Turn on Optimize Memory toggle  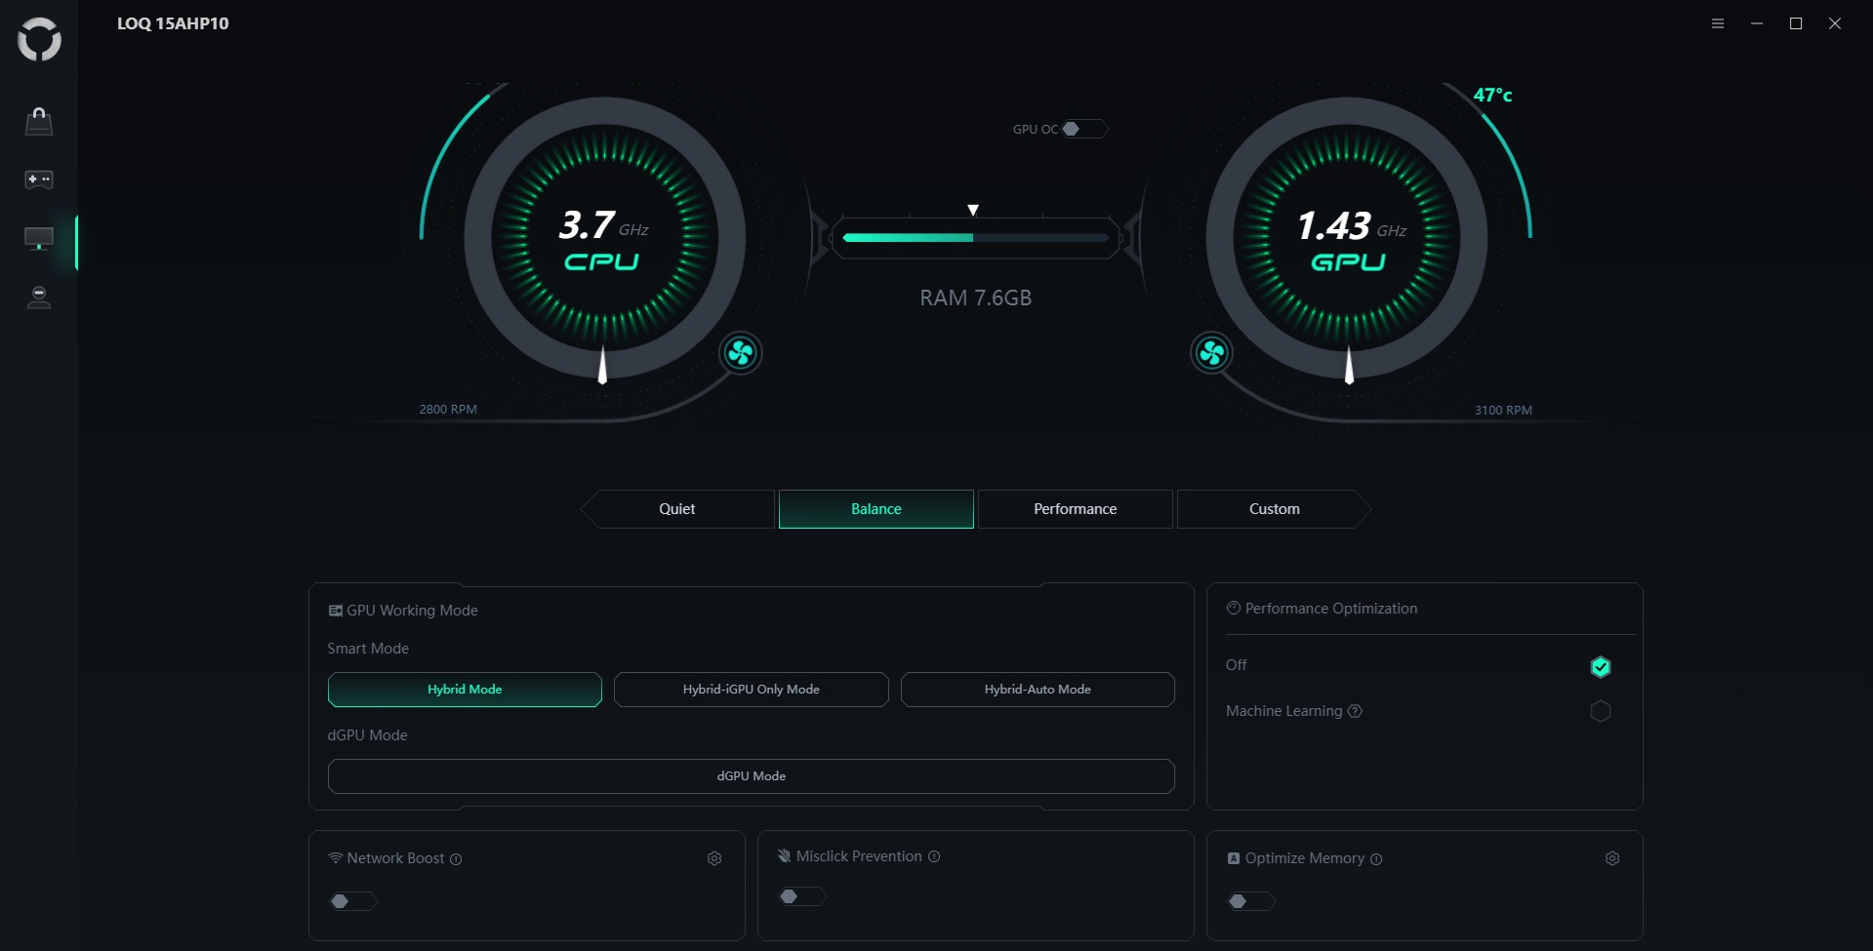(1251, 901)
